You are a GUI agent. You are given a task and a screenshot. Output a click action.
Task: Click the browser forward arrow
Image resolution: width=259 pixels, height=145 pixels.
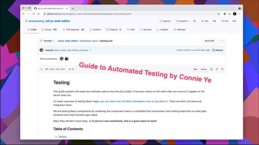(x=28, y=14)
